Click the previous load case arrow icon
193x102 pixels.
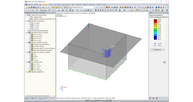tap(97, 7)
